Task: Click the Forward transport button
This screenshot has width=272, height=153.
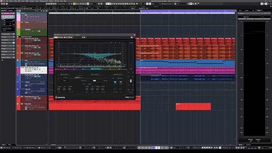Action: coord(149,147)
